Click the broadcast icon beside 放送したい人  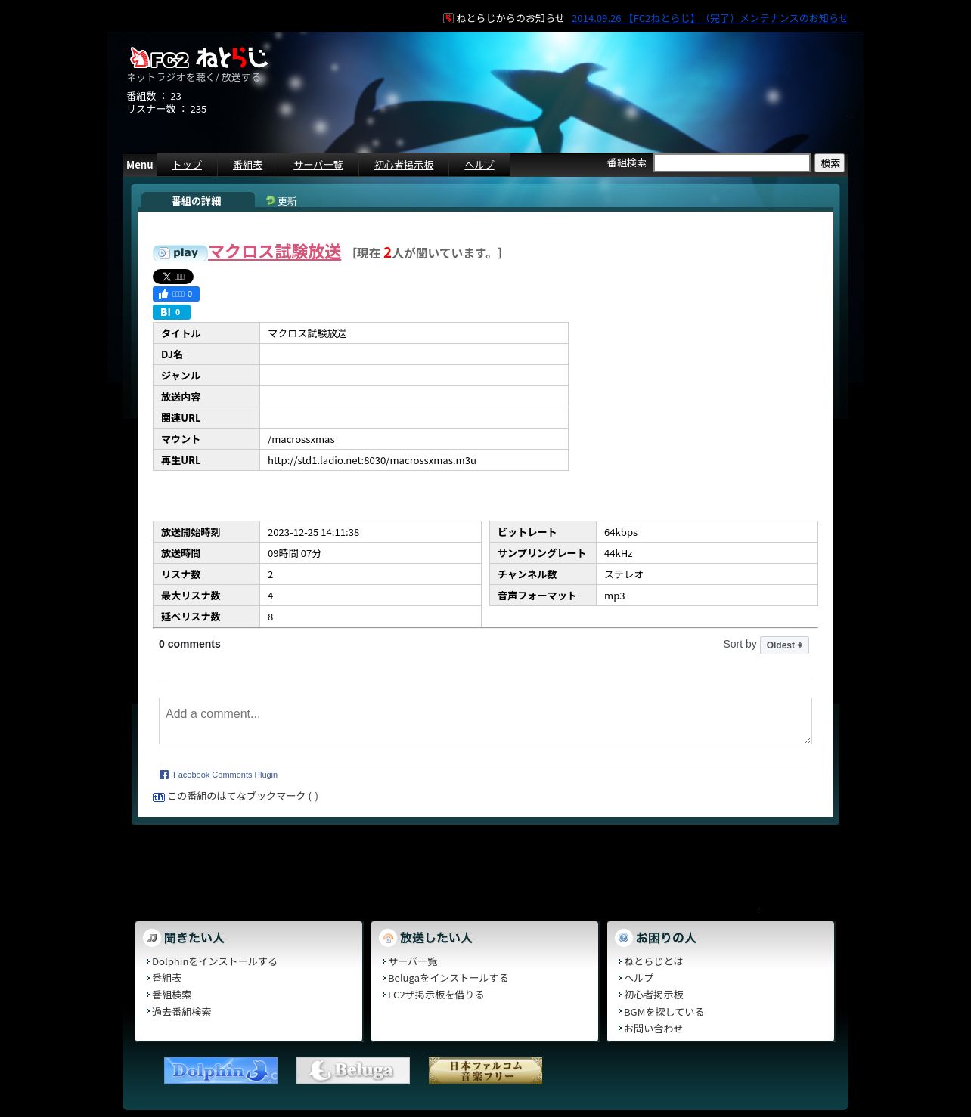(x=388, y=938)
